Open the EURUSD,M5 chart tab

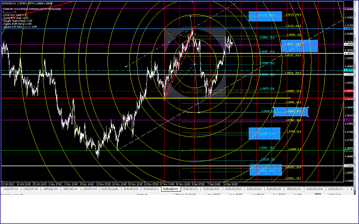274,189
